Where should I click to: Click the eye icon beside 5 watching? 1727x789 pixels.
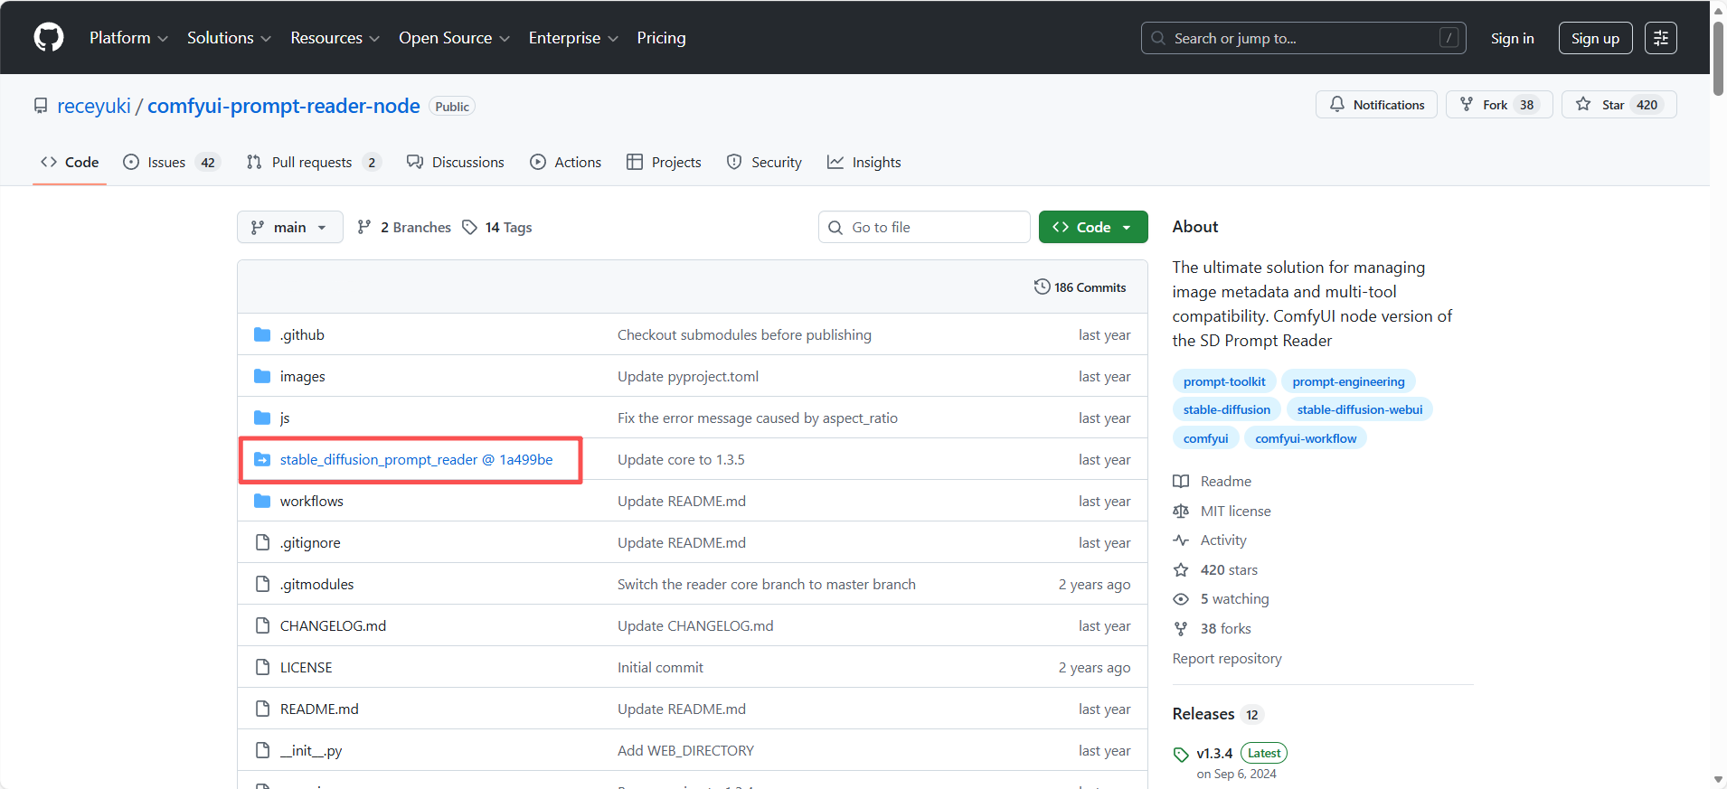[1181, 599]
